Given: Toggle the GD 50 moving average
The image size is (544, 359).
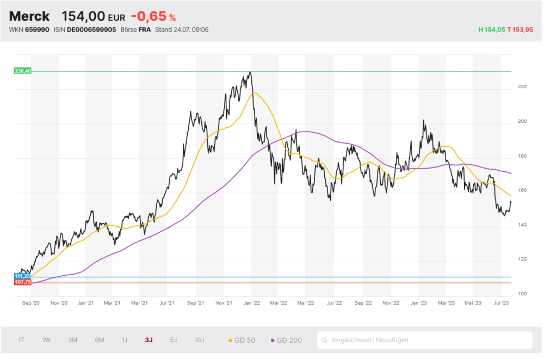Looking at the screenshot, I should coord(242,340).
